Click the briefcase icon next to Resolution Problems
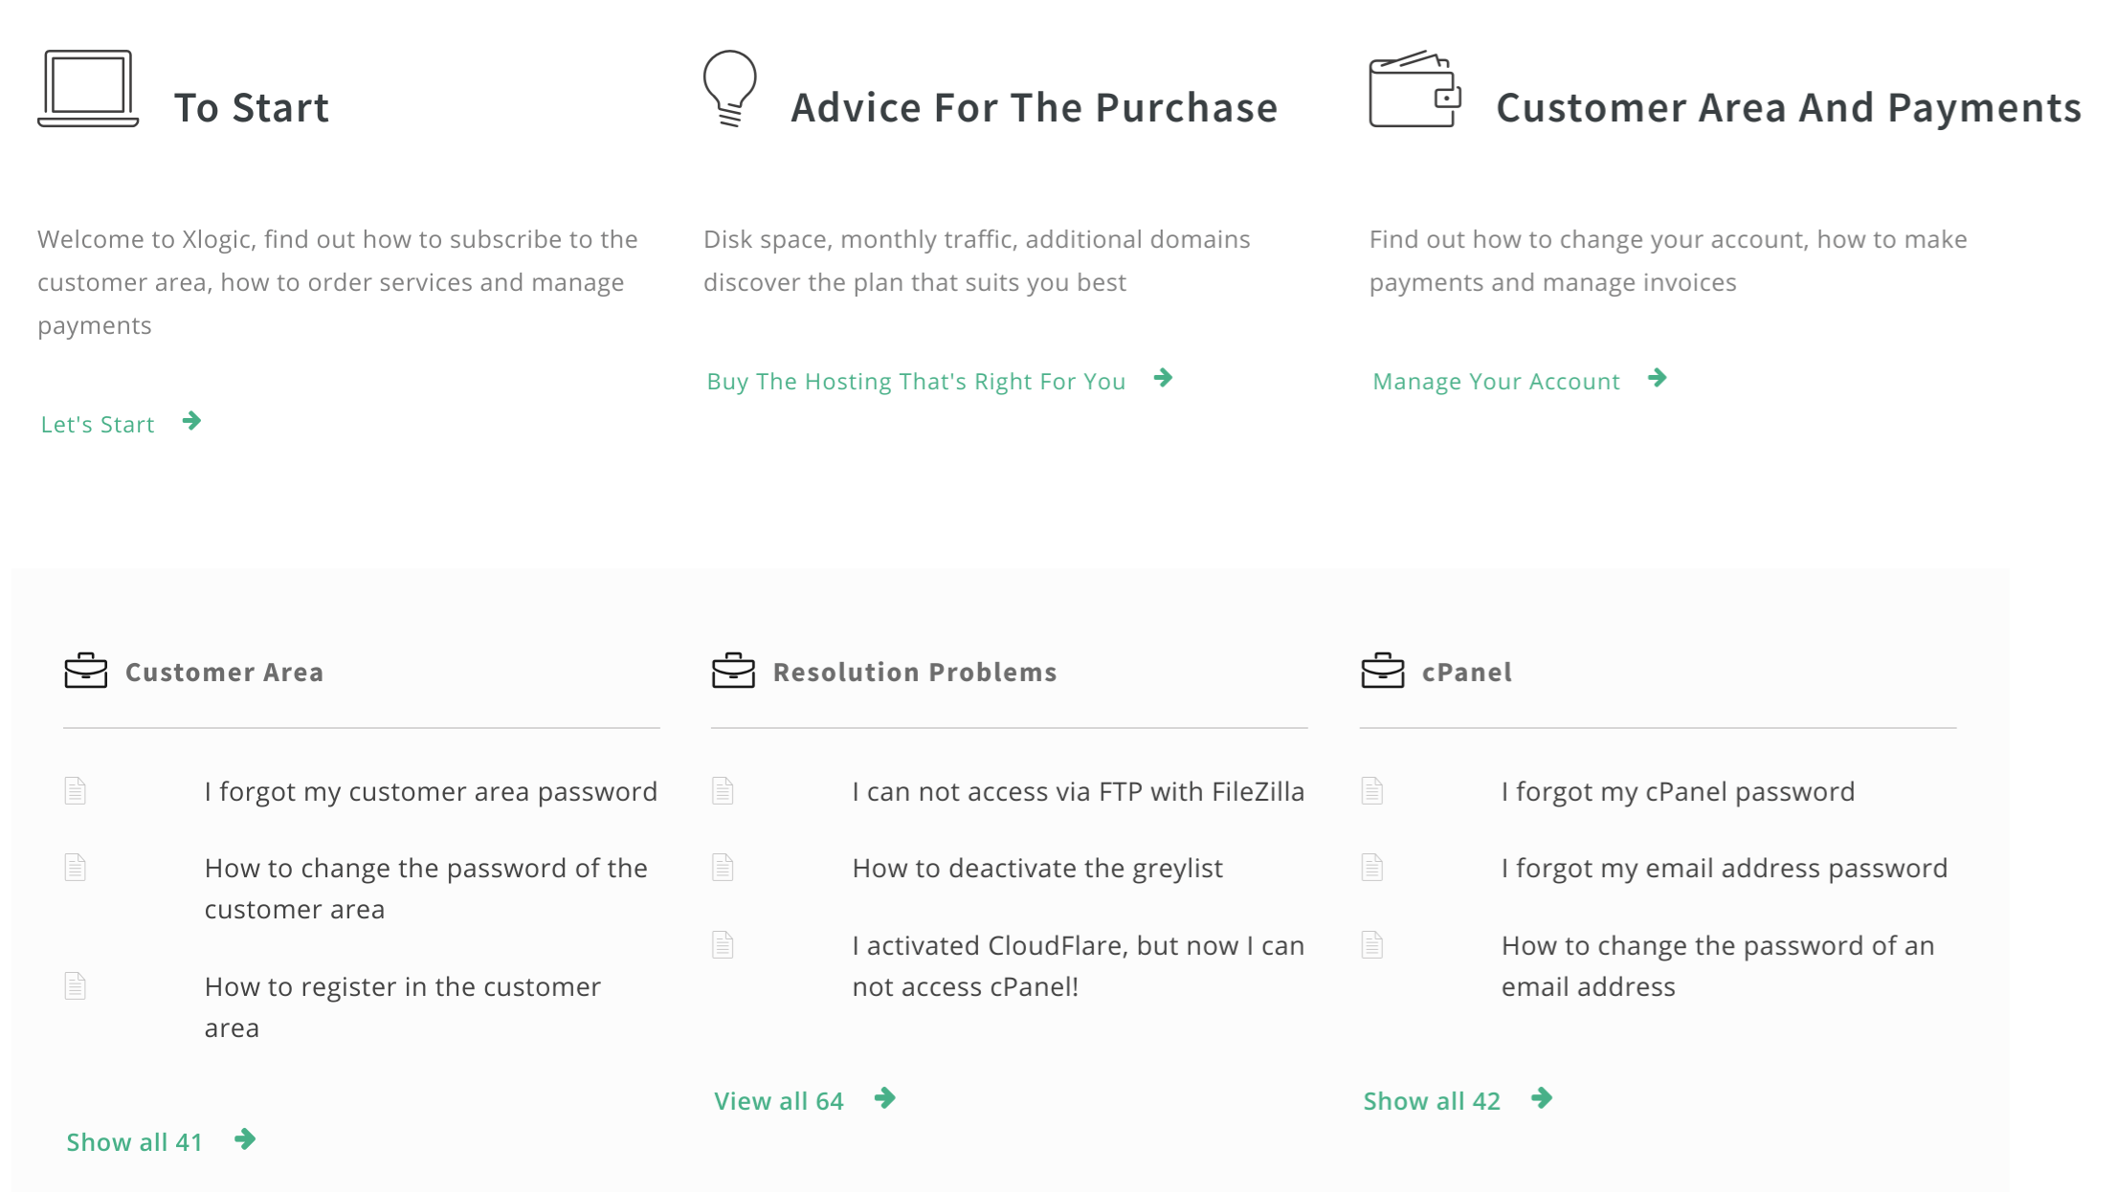This screenshot has height=1192, width=2118. tap(733, 671)
